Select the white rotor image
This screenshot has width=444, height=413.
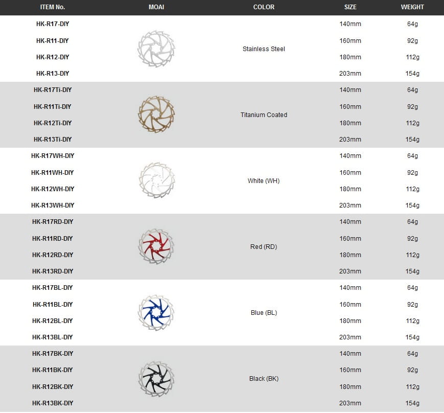click(156, 180)
